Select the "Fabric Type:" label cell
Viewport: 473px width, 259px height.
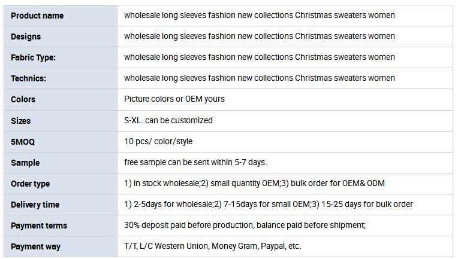coord(33,57)
